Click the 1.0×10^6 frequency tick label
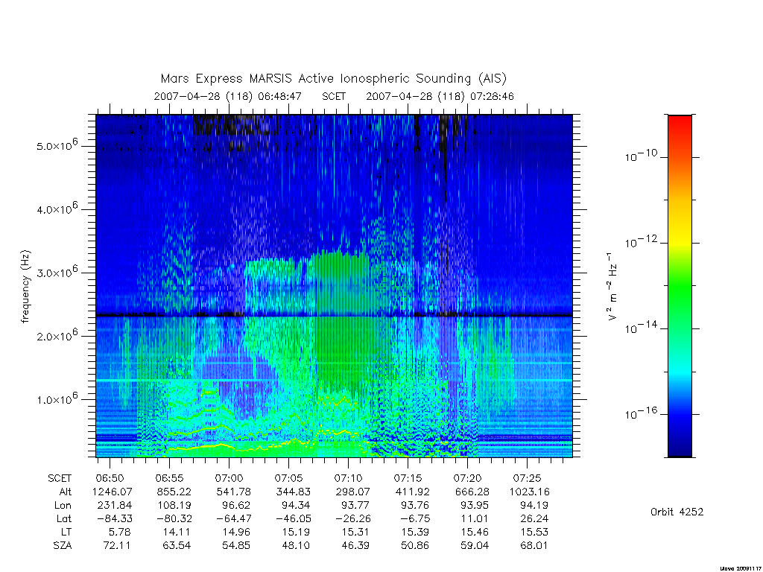 (x=57, y=398)
